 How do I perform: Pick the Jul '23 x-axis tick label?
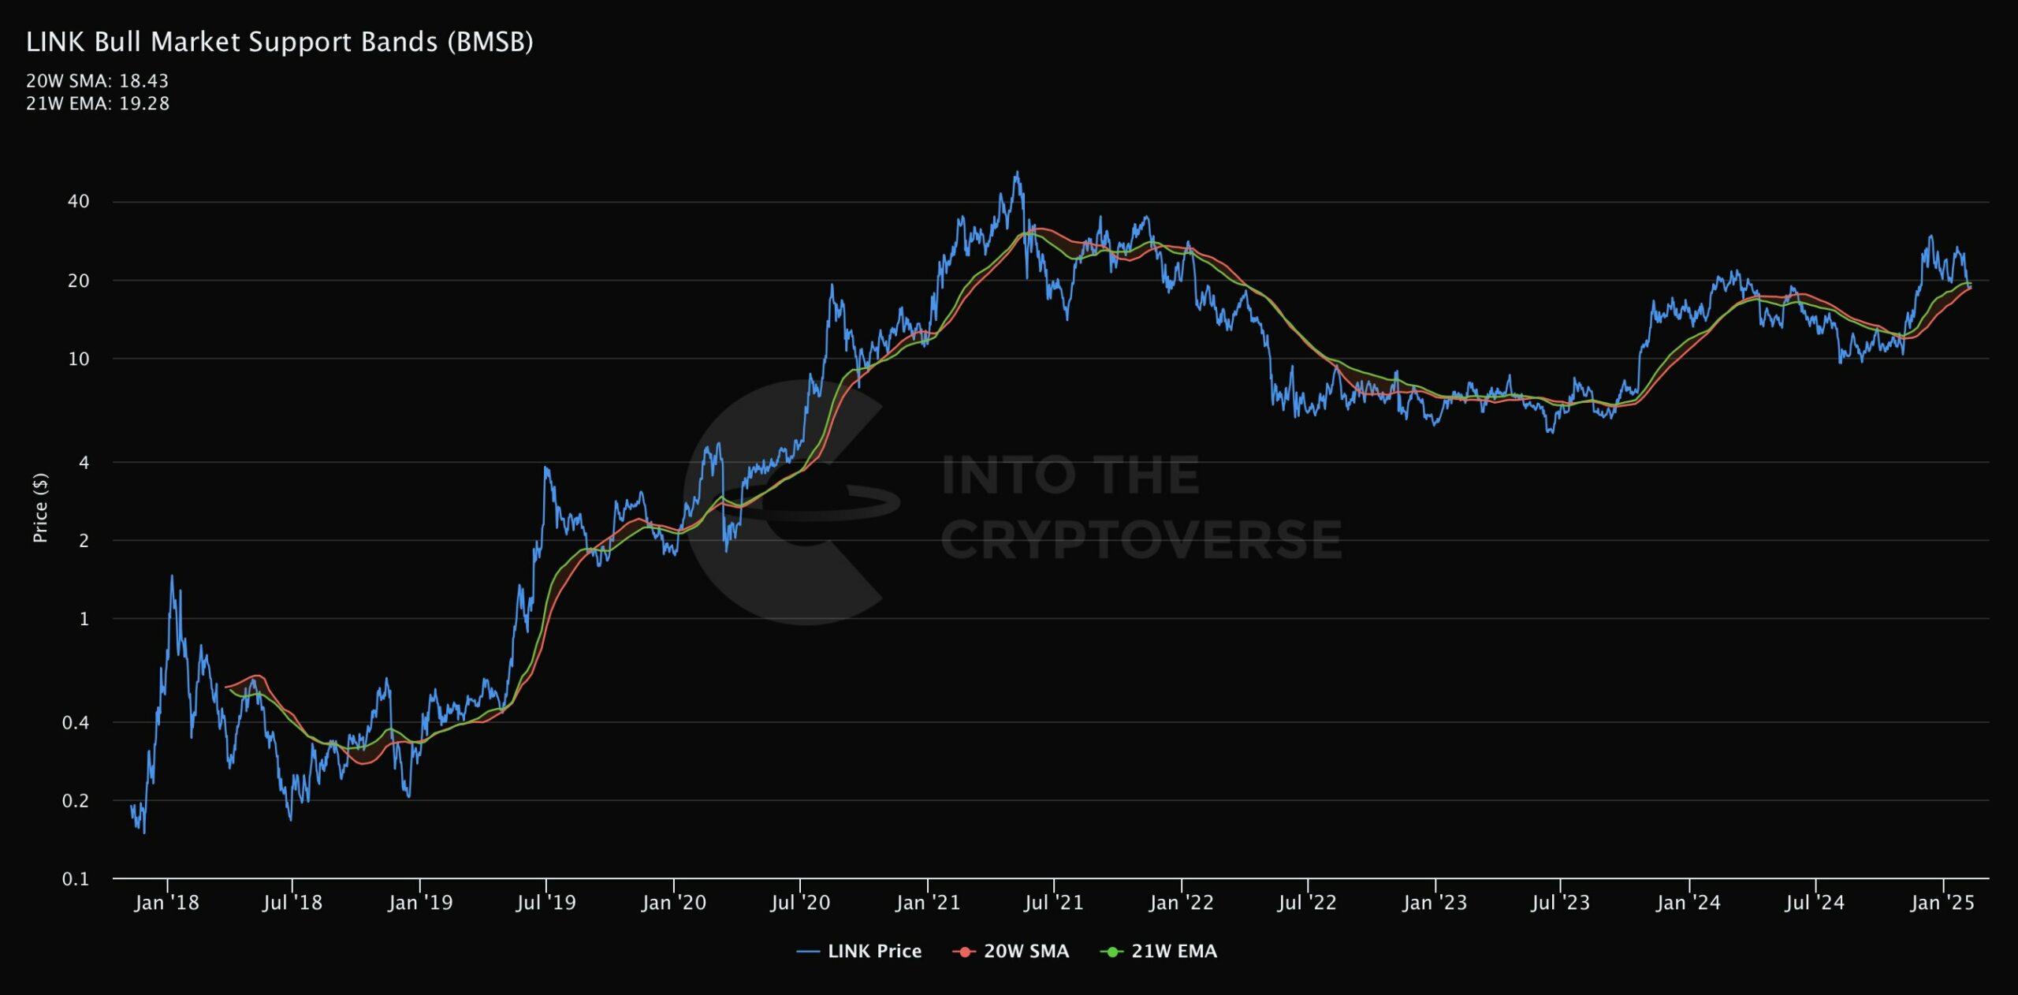tap(1560, 903)
